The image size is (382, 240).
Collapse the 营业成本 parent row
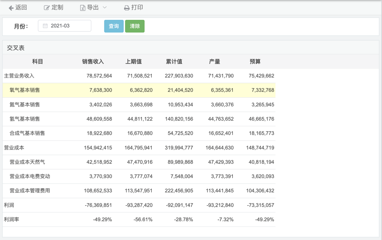click(14, 148)
